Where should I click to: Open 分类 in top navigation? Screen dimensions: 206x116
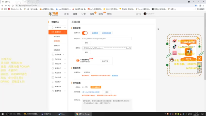pos(84,14)
